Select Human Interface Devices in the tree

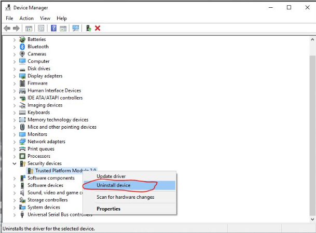(54, 90)
